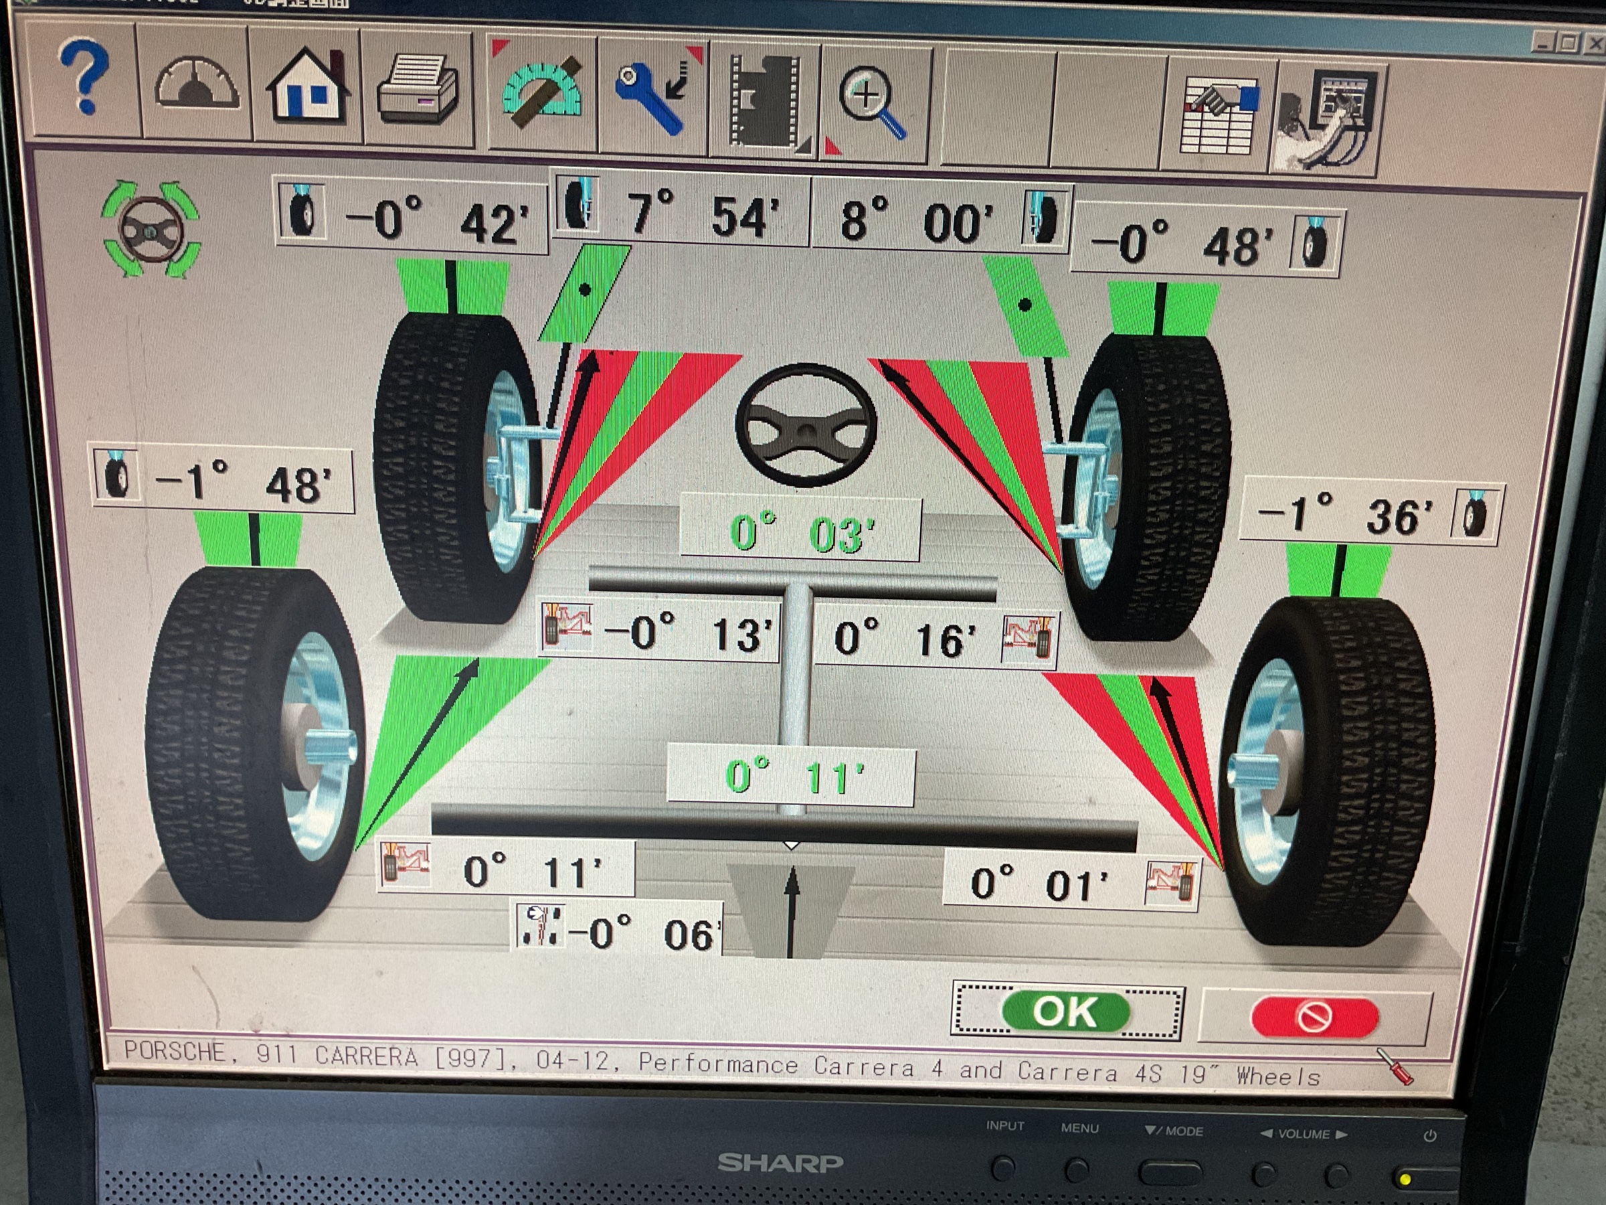The image size is (1606, 1205).
Task: Go to home screen via house icon
Action: pyautogui.click(x=308, y=85)
